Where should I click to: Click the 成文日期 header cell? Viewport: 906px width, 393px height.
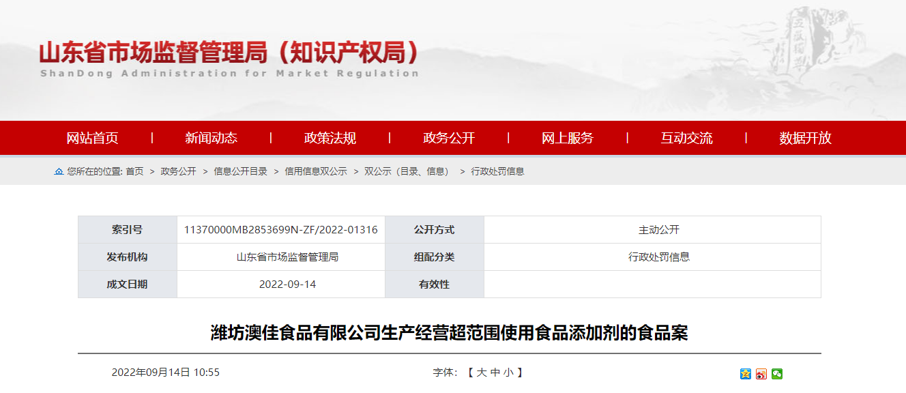pos(127,284)
